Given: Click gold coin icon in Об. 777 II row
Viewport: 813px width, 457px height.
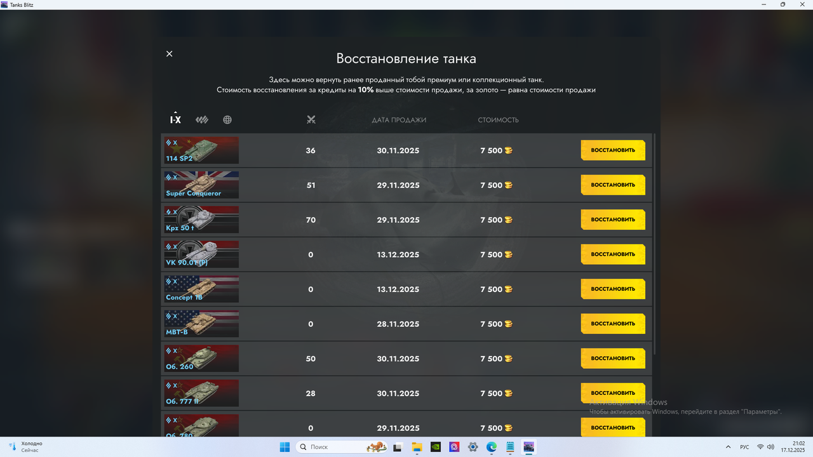Looking at the screenshot, I should [508, 393].
